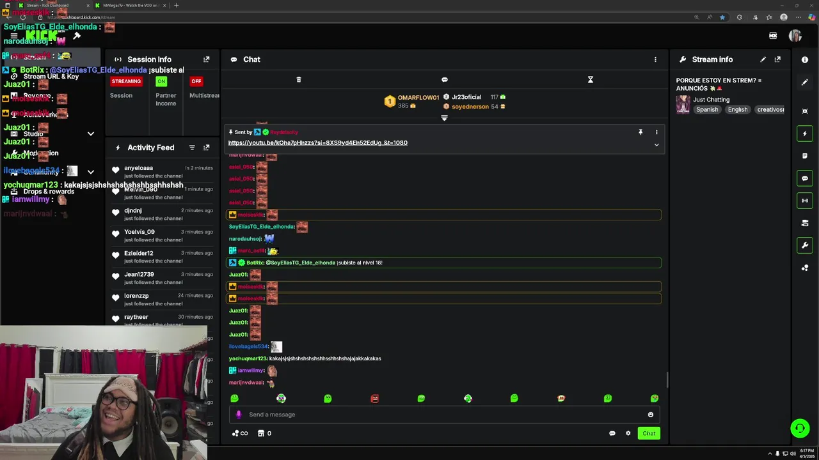Screen dimensions: 819x460
Task: Send the message with the green Chat button
Action: tap(649, 433)
